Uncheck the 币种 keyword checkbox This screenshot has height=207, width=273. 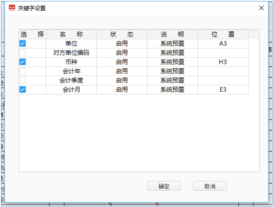23,62
